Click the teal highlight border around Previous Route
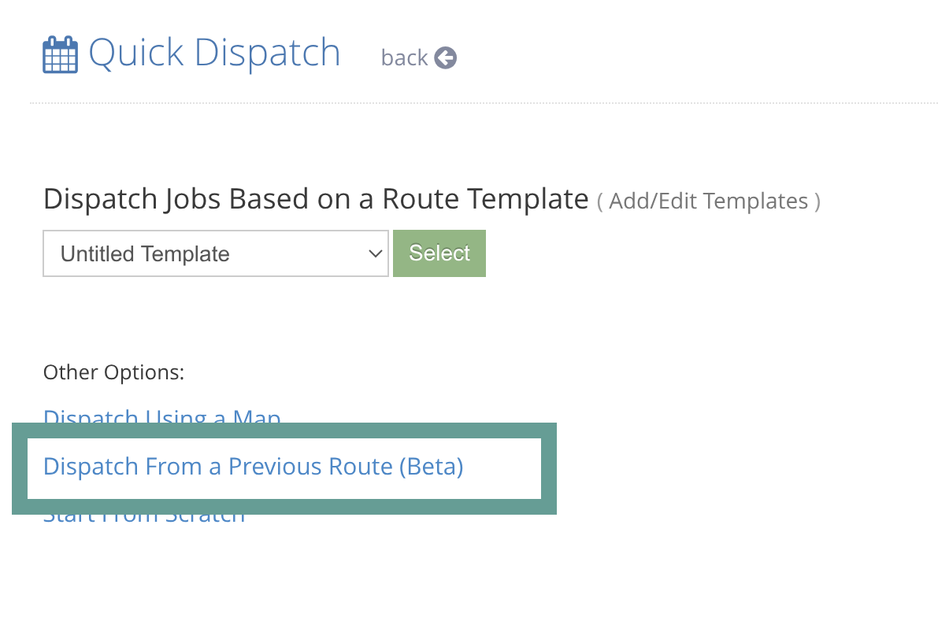The height and width of the screenshot is (617, 938). click(x=284, y=430)
